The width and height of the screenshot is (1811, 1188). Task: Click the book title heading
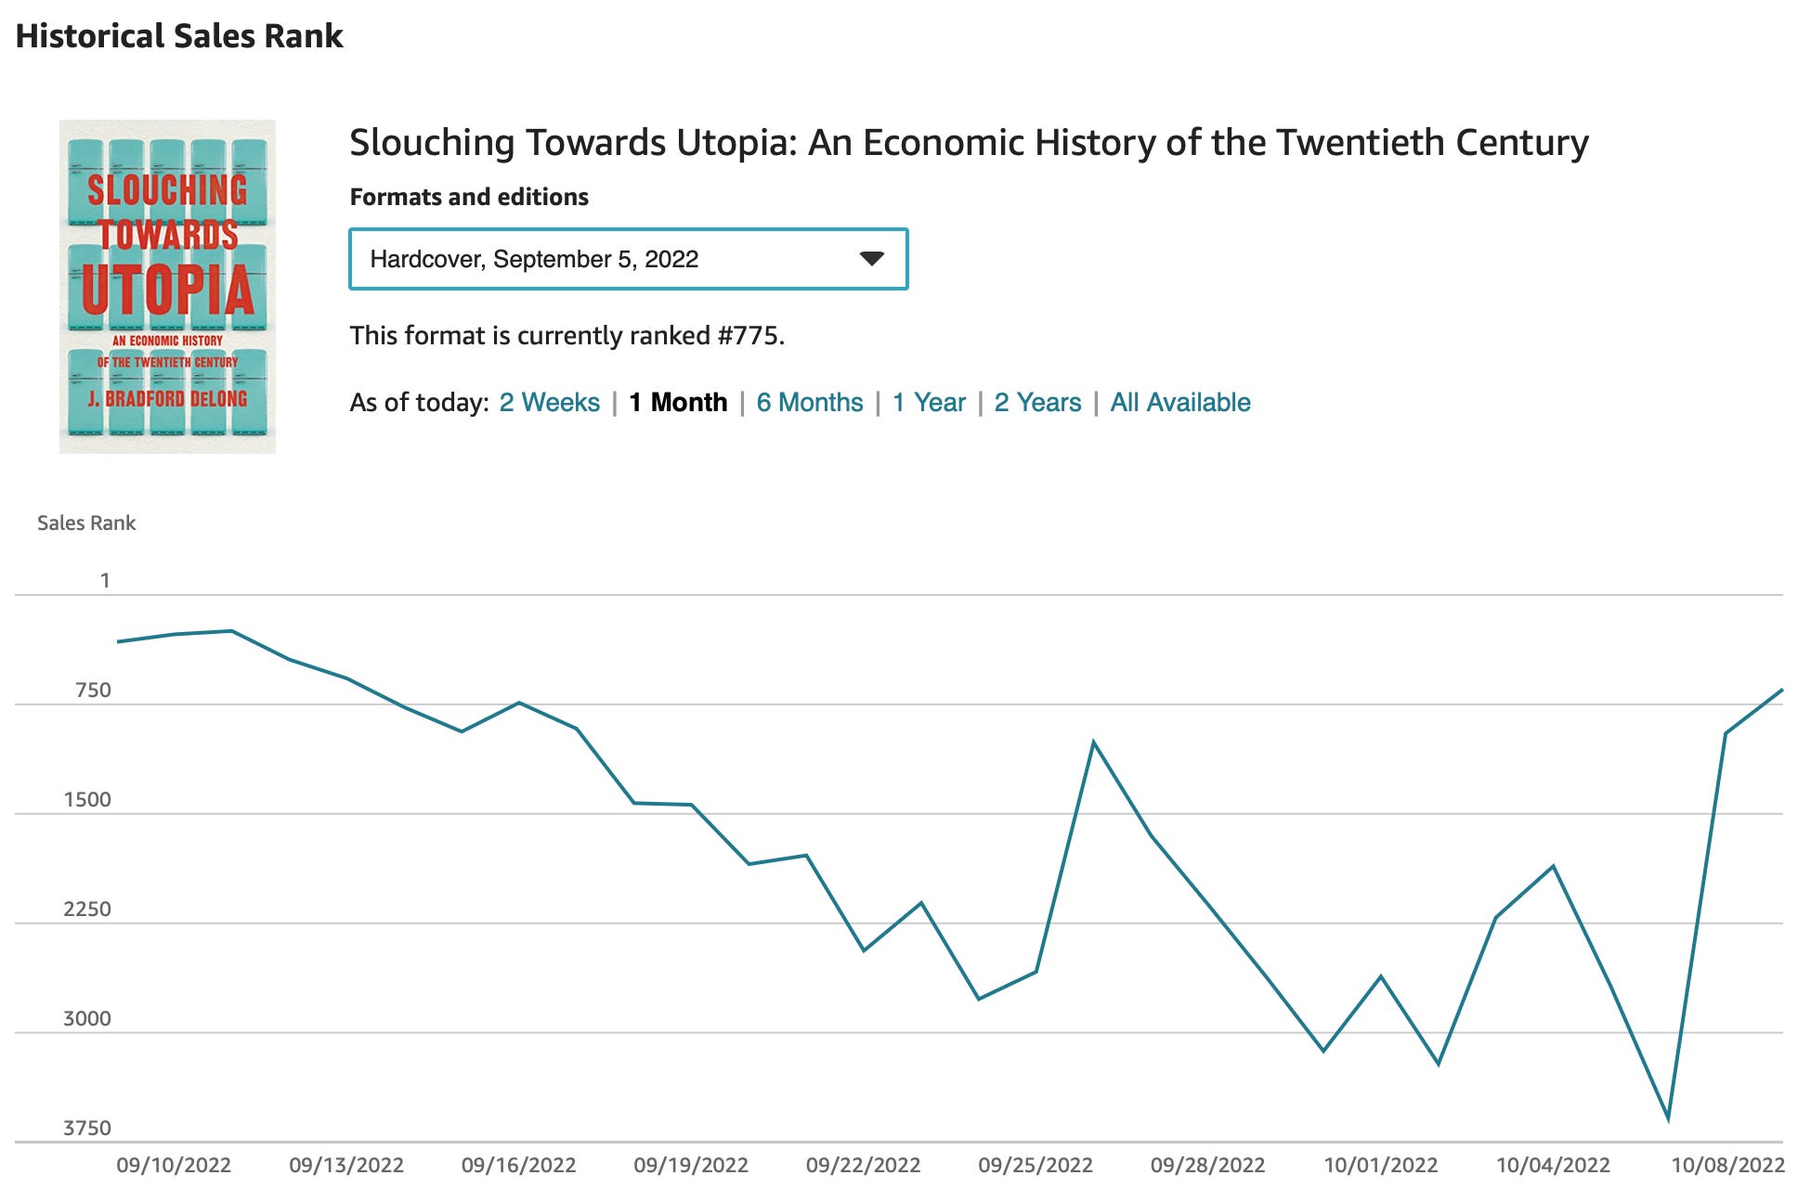(968, 143)
